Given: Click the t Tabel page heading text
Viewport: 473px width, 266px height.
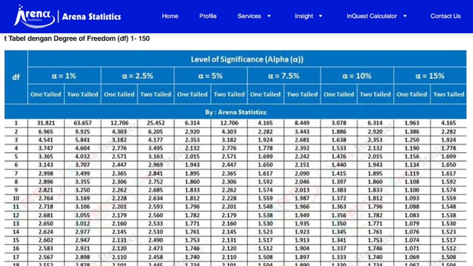Looking at the screenshot, I should pos(76,38).
